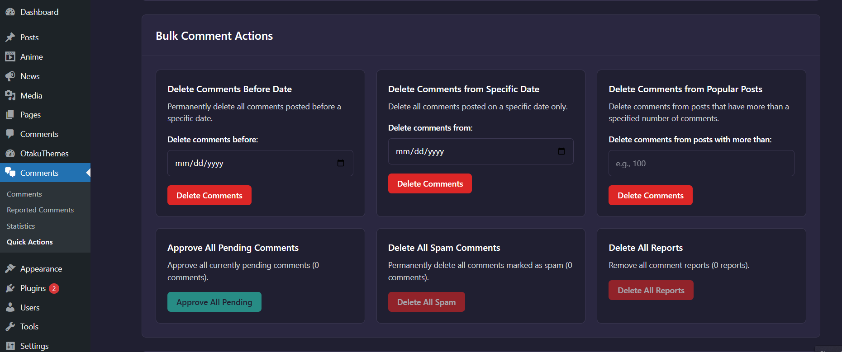Click the Plugins plug icon

10,288
